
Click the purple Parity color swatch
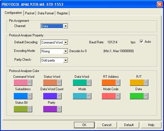[x=50, y=109]
